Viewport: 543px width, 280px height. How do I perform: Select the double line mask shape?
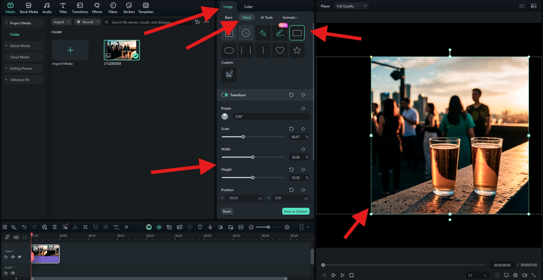(246, 50)
